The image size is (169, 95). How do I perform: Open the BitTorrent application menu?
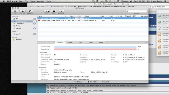pos(12,1)
